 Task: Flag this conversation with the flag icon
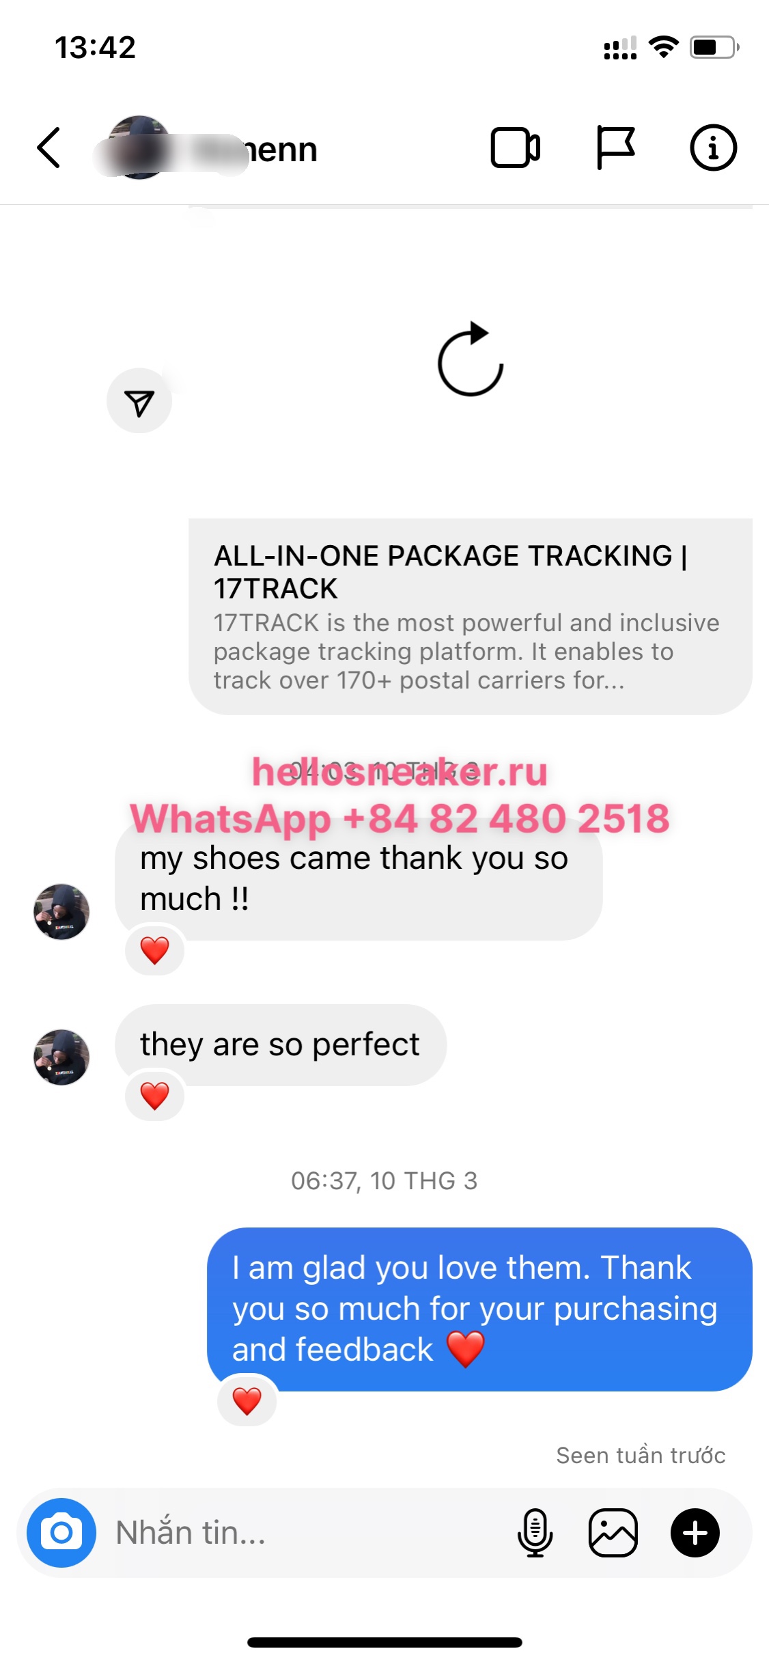[615, 148]
